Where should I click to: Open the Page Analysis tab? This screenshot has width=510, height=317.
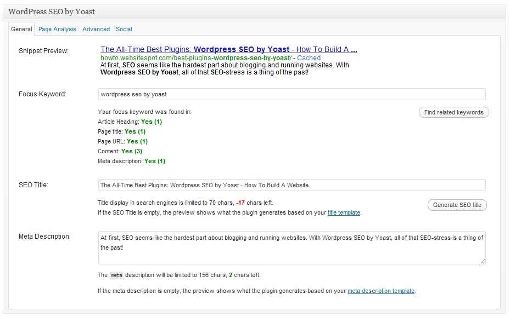57,29
